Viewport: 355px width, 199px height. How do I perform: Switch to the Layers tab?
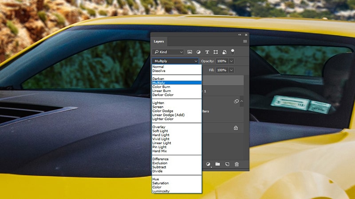(x=159, y=42)
